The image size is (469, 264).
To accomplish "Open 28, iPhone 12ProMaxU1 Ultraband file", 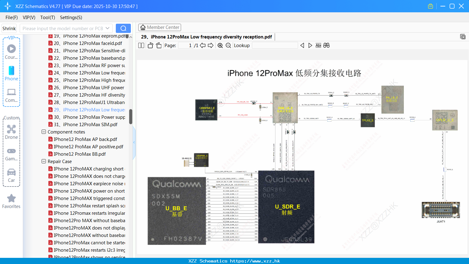I will (87, 102).
